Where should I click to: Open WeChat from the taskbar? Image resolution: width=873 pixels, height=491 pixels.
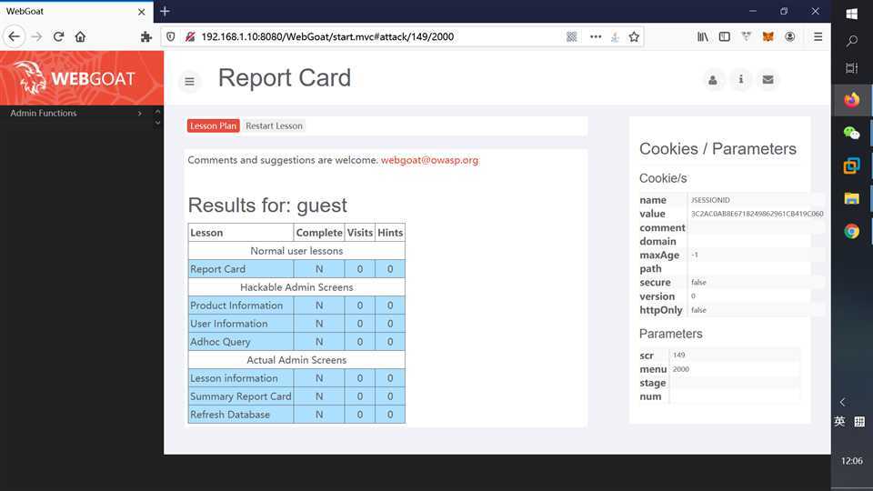tap(851, 133)
